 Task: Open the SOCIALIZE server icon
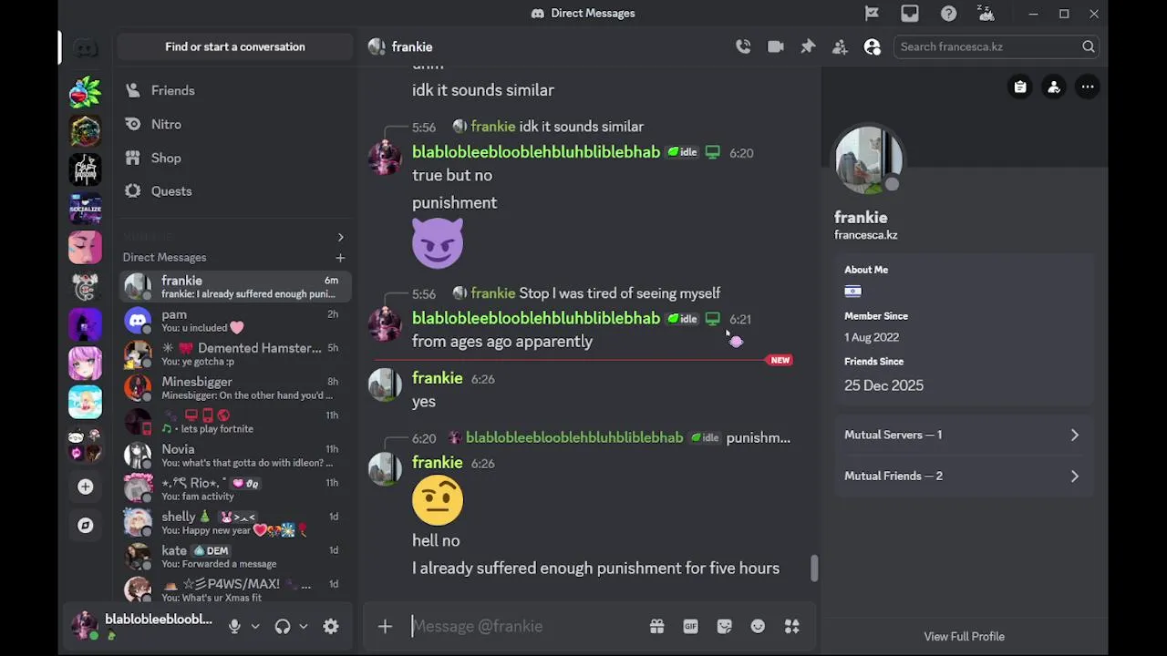[x=86, y=209]
